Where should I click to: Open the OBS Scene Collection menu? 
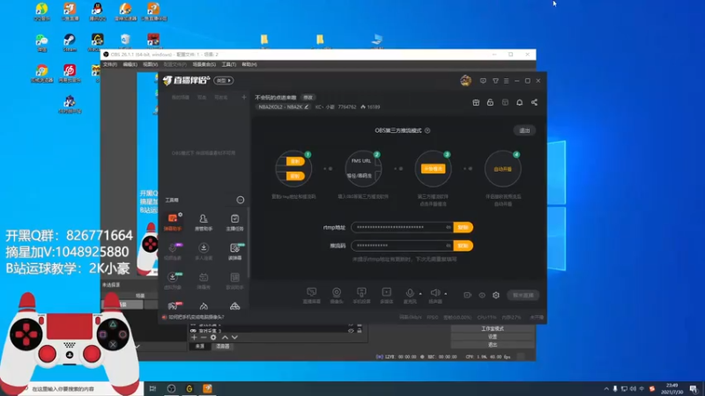pos(204,64)
